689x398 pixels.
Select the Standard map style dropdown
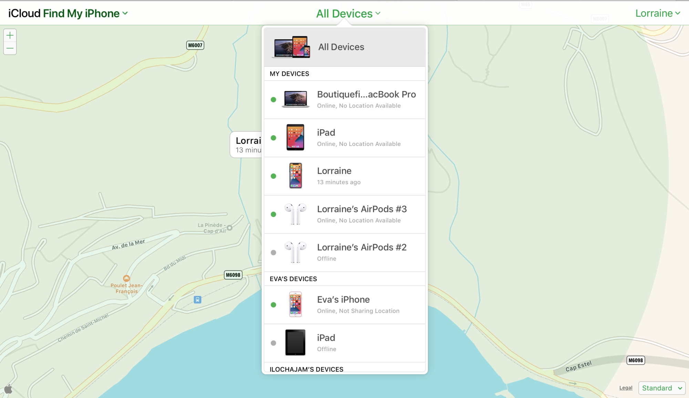point(662,386)
